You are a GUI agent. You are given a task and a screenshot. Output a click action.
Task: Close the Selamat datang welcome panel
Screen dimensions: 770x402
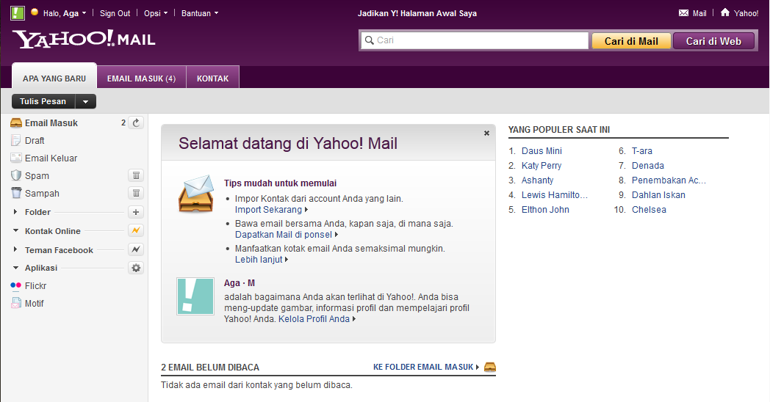pos(486,133)
